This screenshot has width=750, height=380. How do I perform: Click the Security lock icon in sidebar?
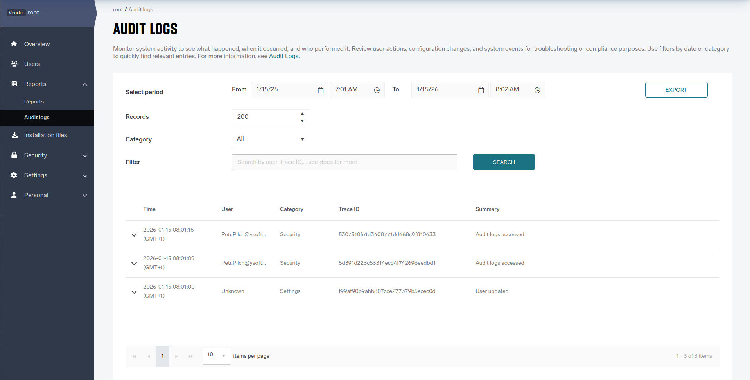(14, 155)
